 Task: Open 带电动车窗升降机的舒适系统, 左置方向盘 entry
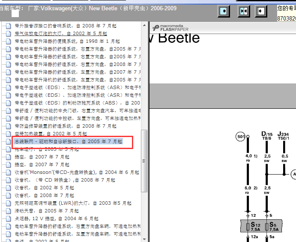click(78, 80)
